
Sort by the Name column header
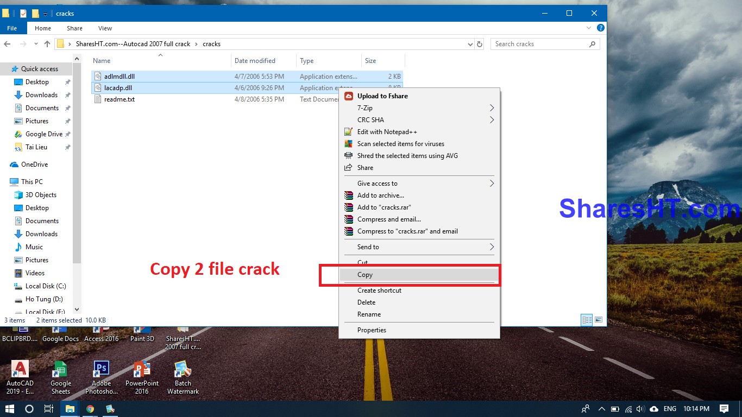pyautogui.click(x=161, y=61)
